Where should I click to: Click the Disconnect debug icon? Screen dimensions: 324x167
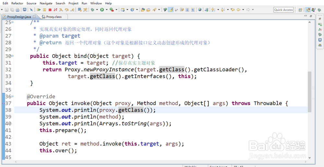[x=55, y=10]
